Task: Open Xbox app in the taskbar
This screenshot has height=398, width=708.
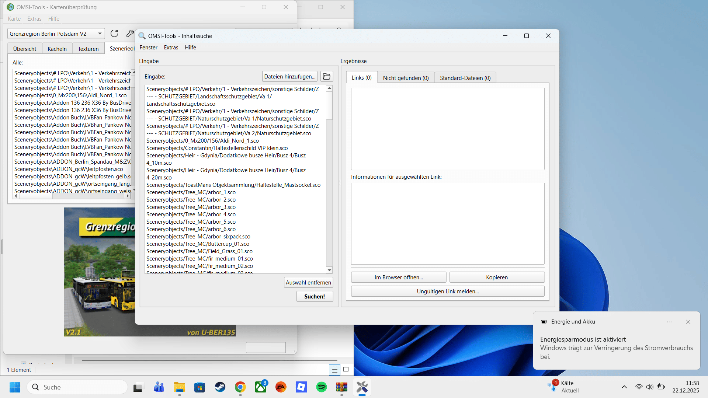Action: coord(261,387)
